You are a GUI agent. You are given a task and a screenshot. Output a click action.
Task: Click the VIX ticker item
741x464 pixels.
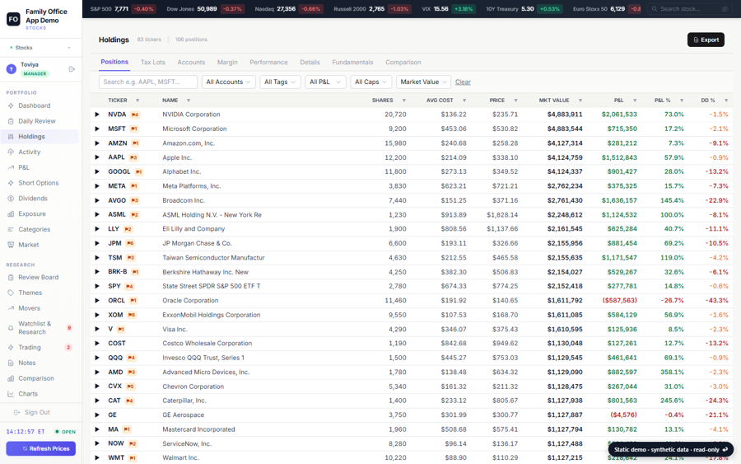(448, 9)
